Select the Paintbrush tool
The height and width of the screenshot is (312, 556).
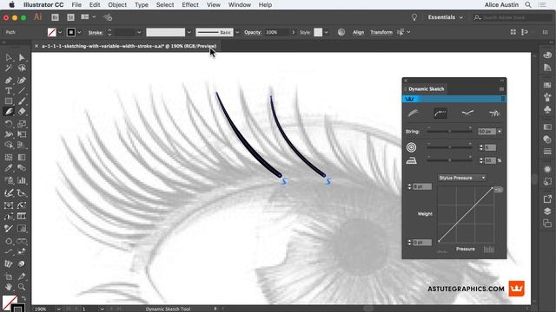[22, 101]
